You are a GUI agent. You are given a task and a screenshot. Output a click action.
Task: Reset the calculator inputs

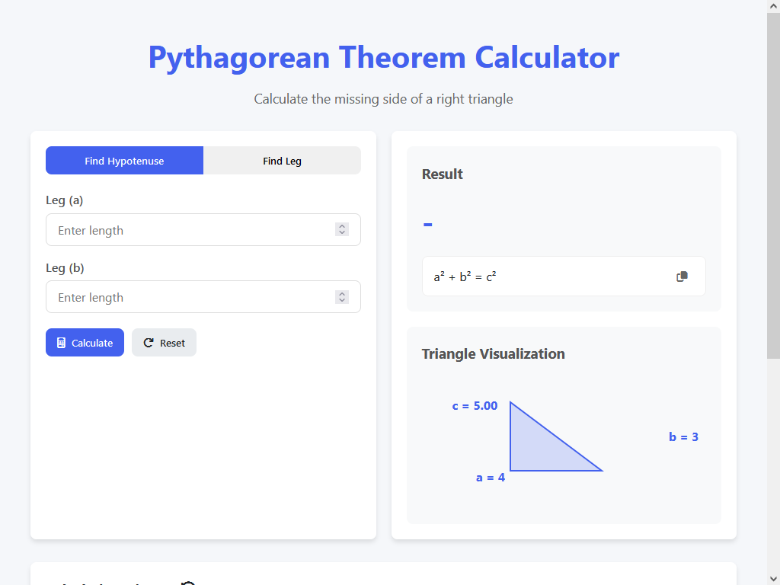pos(164,343)
